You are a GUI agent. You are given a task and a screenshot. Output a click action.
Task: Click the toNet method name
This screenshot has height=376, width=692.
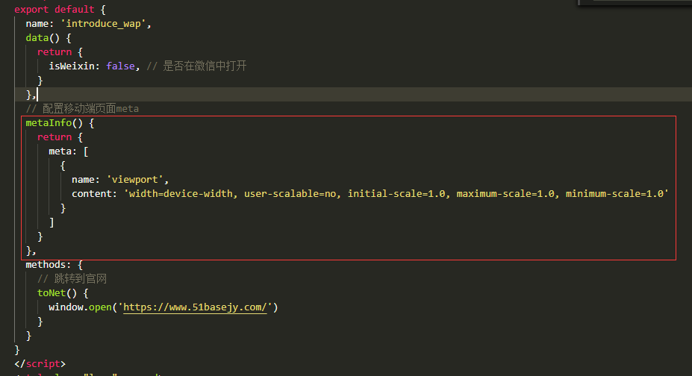click(52, 293)
